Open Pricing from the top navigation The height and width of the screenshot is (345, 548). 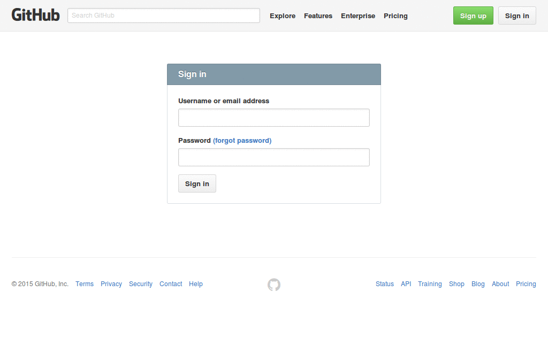click(x=395, y=16)
